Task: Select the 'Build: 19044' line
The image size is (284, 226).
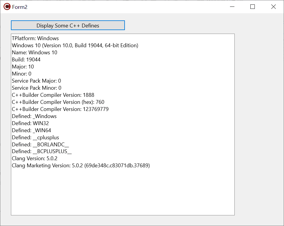Action: (26, 60)
